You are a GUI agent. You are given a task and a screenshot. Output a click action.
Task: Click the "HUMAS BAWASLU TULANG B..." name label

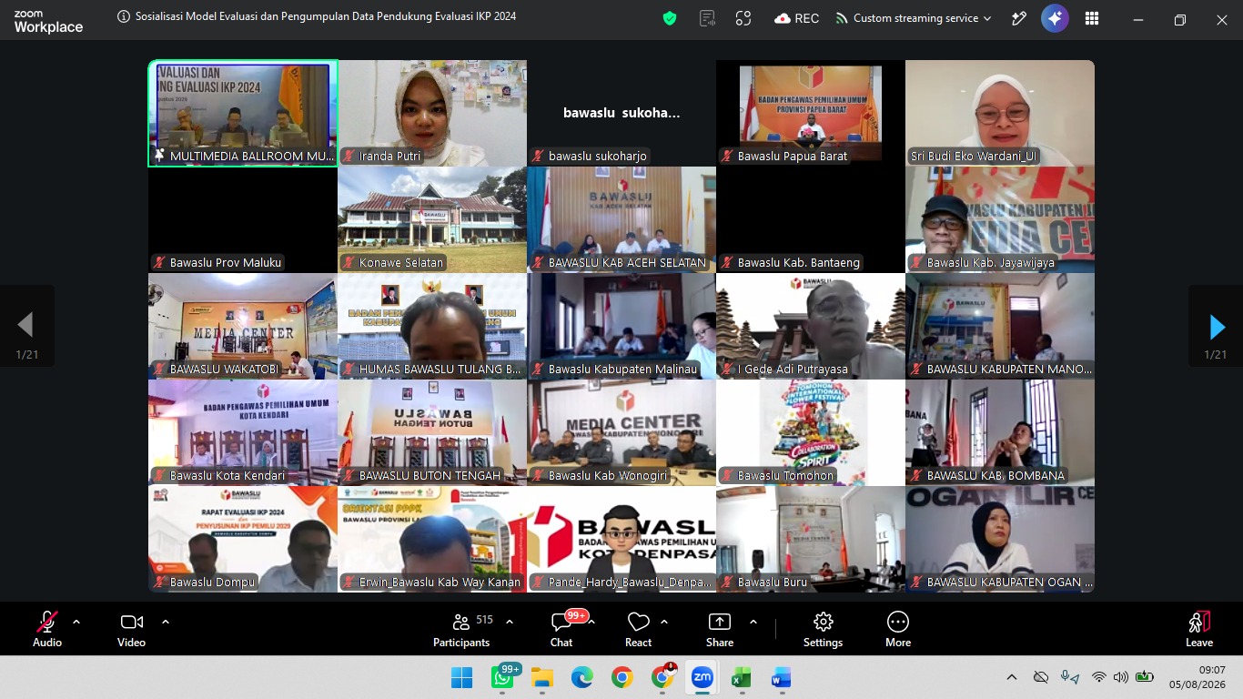click(440, 370)
